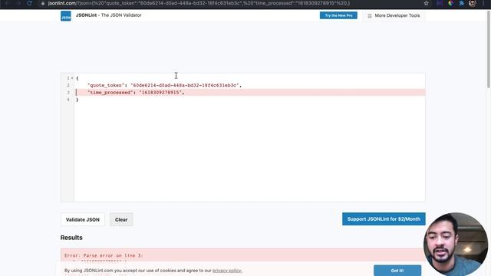
Task: Click the "quote_token" key text
Action: click(x=106, y=85)
